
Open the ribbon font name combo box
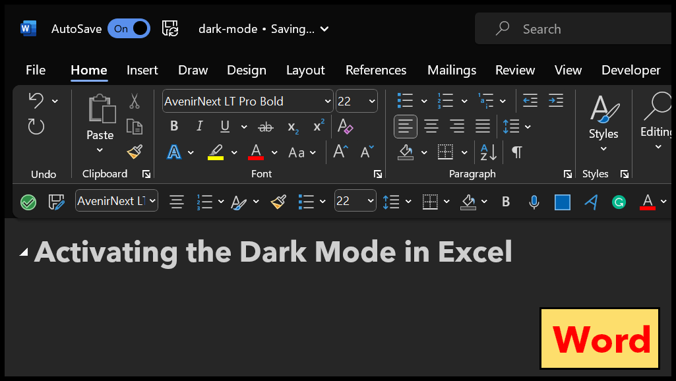pos(247,101)
